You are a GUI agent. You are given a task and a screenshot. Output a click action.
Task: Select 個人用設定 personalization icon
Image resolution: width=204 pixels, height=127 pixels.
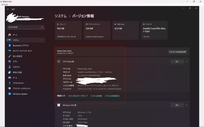(10, 56)
